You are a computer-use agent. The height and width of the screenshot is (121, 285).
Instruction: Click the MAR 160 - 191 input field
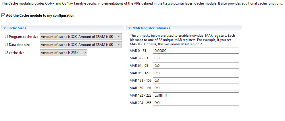(196, 88)
